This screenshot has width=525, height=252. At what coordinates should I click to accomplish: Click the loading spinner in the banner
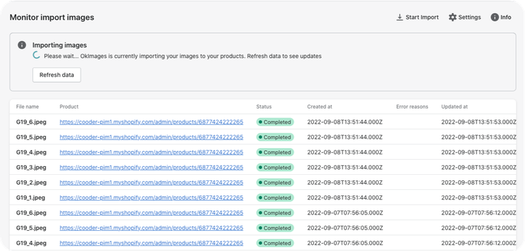click(x=36, y=55)
